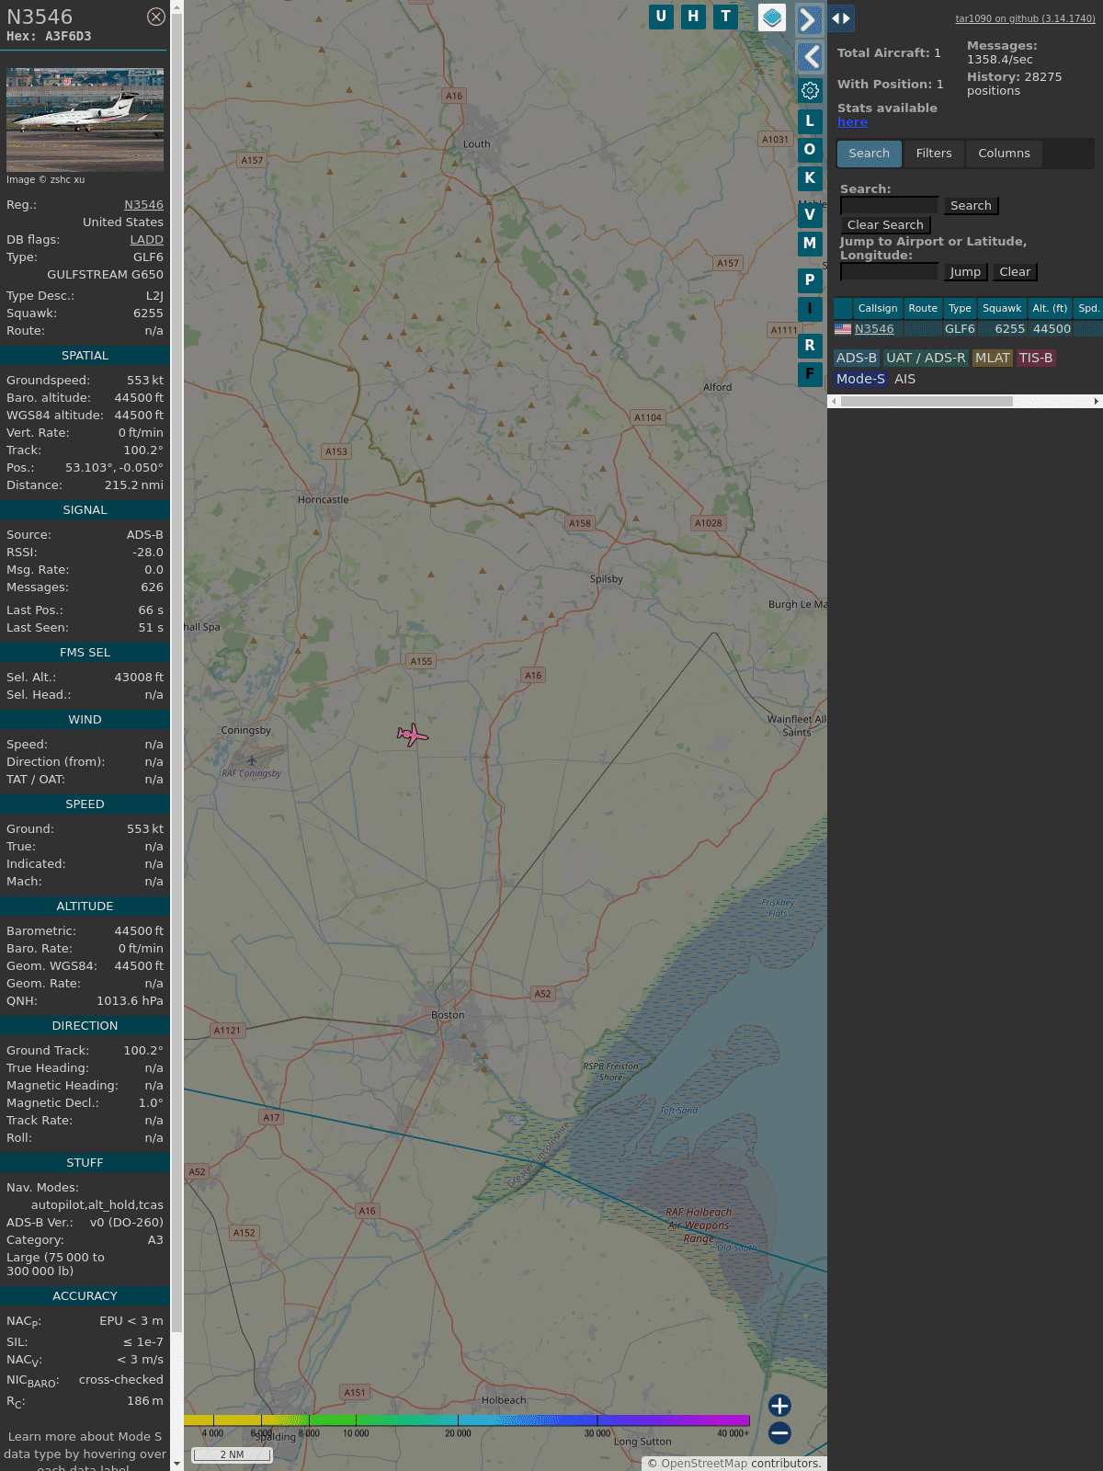The height and width of the screenshot is (1471, 1103).
Task: Click the settings gear icon
Action: click(810, 91)
